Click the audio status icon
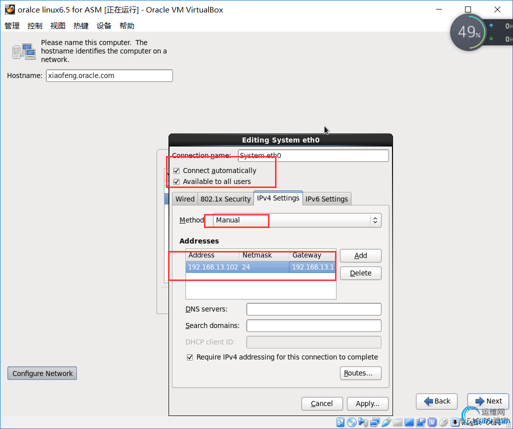Screen dimensions: 513x429 (x=363, y=422)
